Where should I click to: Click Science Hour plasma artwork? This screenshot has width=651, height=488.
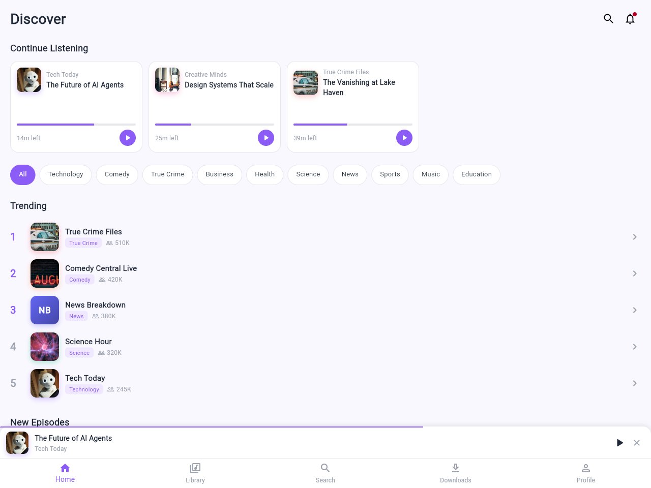pyautogui.click(x=45, y=347)
